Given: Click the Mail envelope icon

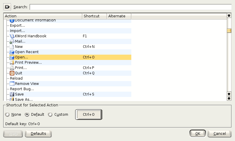Looking at the screenshot, I should (x=12, y=41).
